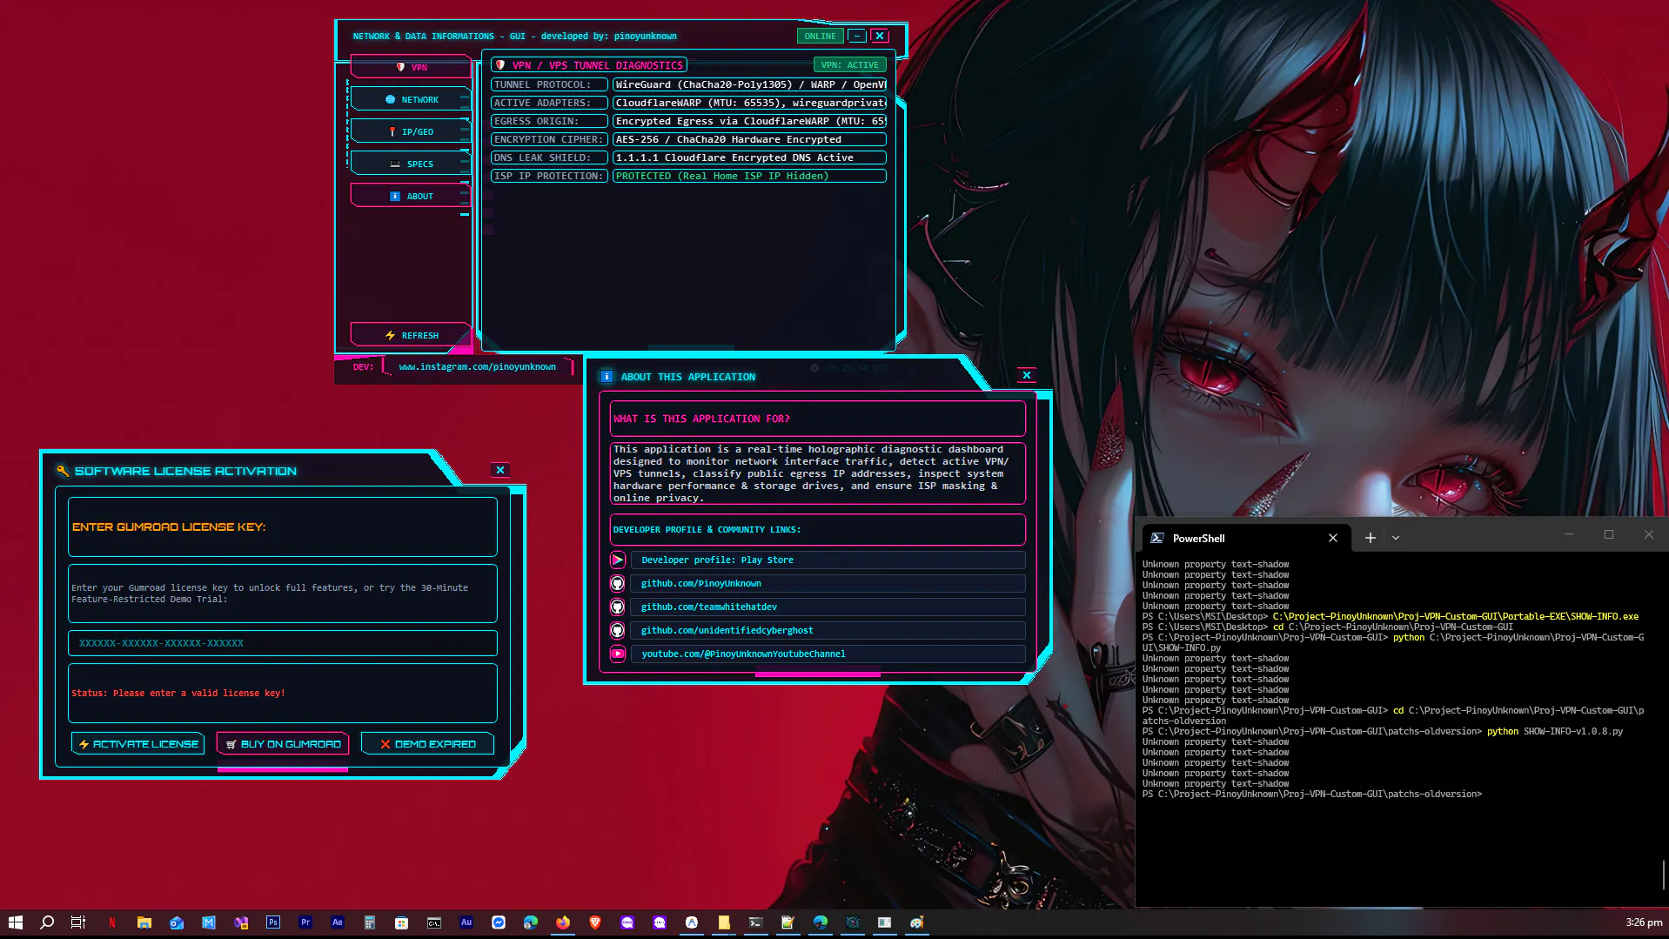Image resolution: width=1669 pixels, height=939 pixels.
Task: Switch to Firefox on taskbar
Action: tap(563, 922)
